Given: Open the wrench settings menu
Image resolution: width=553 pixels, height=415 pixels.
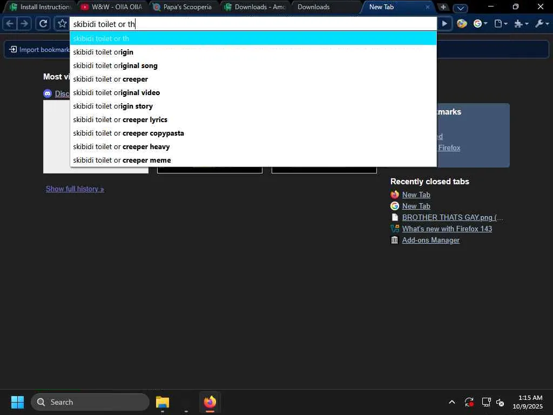Looking at the screenshot, I should (x=542, y=24).
